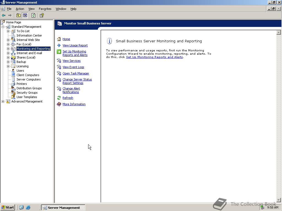
Task: Expand the To Do List node
Action: point(8,31)
